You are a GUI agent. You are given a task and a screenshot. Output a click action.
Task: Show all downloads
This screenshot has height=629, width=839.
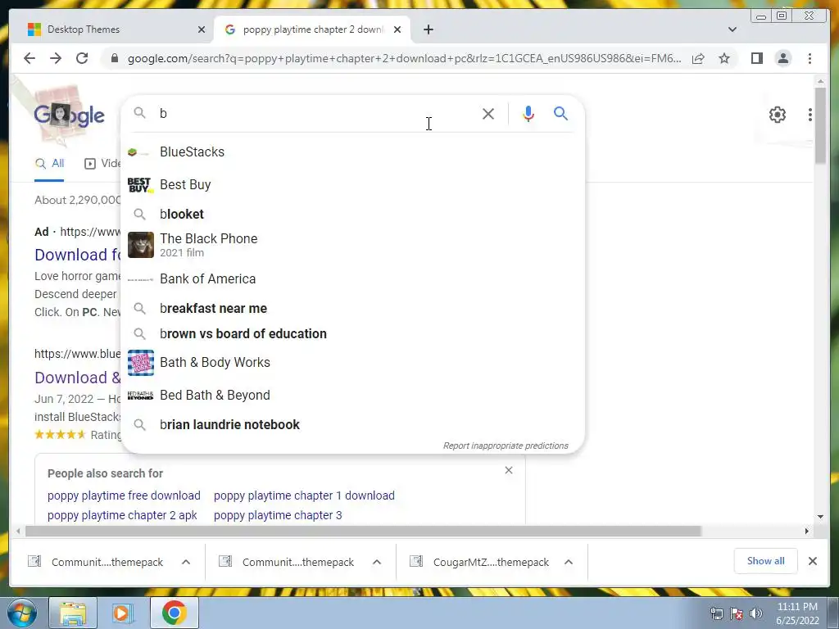click(766, 561)
